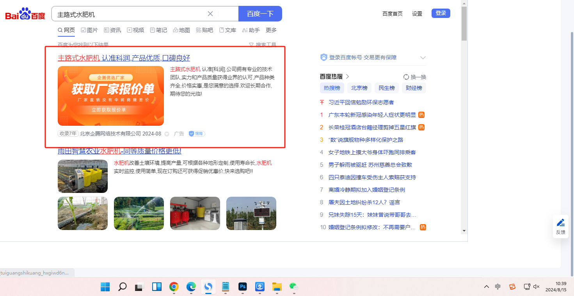
Task: Launch Google Chrome from the taskbar
Action: coord(174,287)
